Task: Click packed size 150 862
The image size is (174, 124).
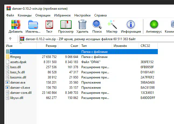Action: (73, 98)
